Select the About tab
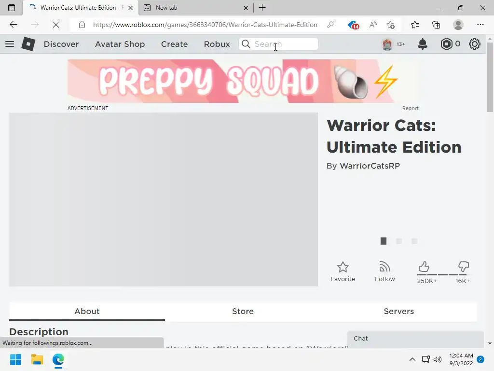 (87, 312)
